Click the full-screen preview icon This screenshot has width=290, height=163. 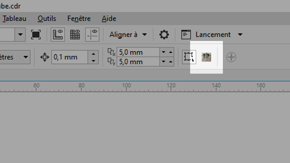click(36, 34)
